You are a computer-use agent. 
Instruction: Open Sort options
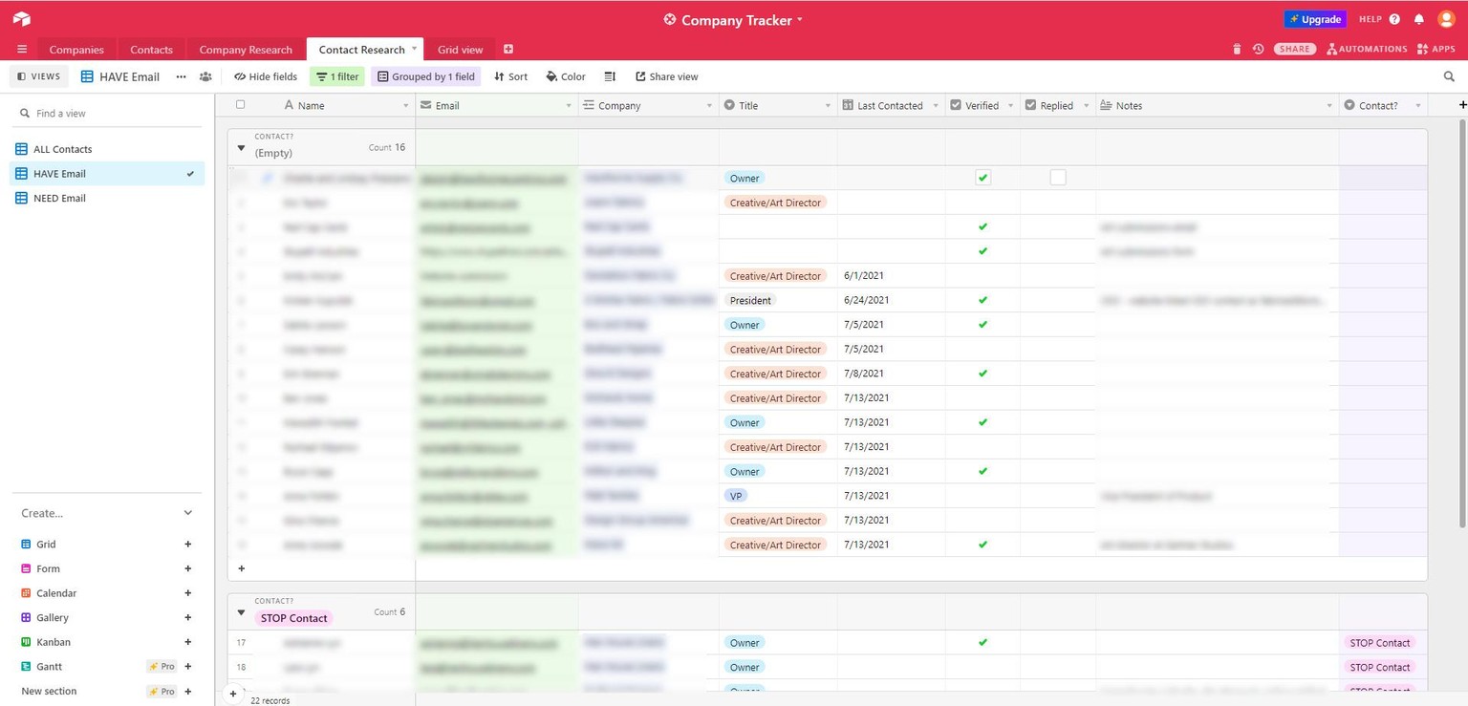pos(511,76)
